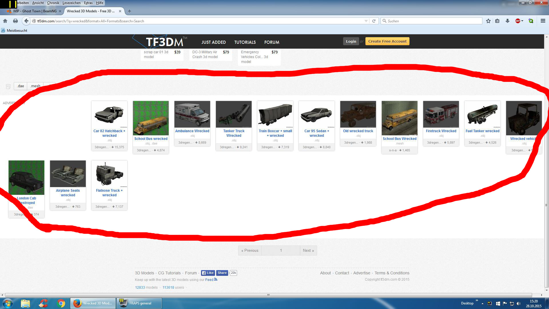Image resolution: width=549 pixels, height=309 pixels.
Task: Open Firetruck Wrecked thumbnail
Action: point(441,114)
